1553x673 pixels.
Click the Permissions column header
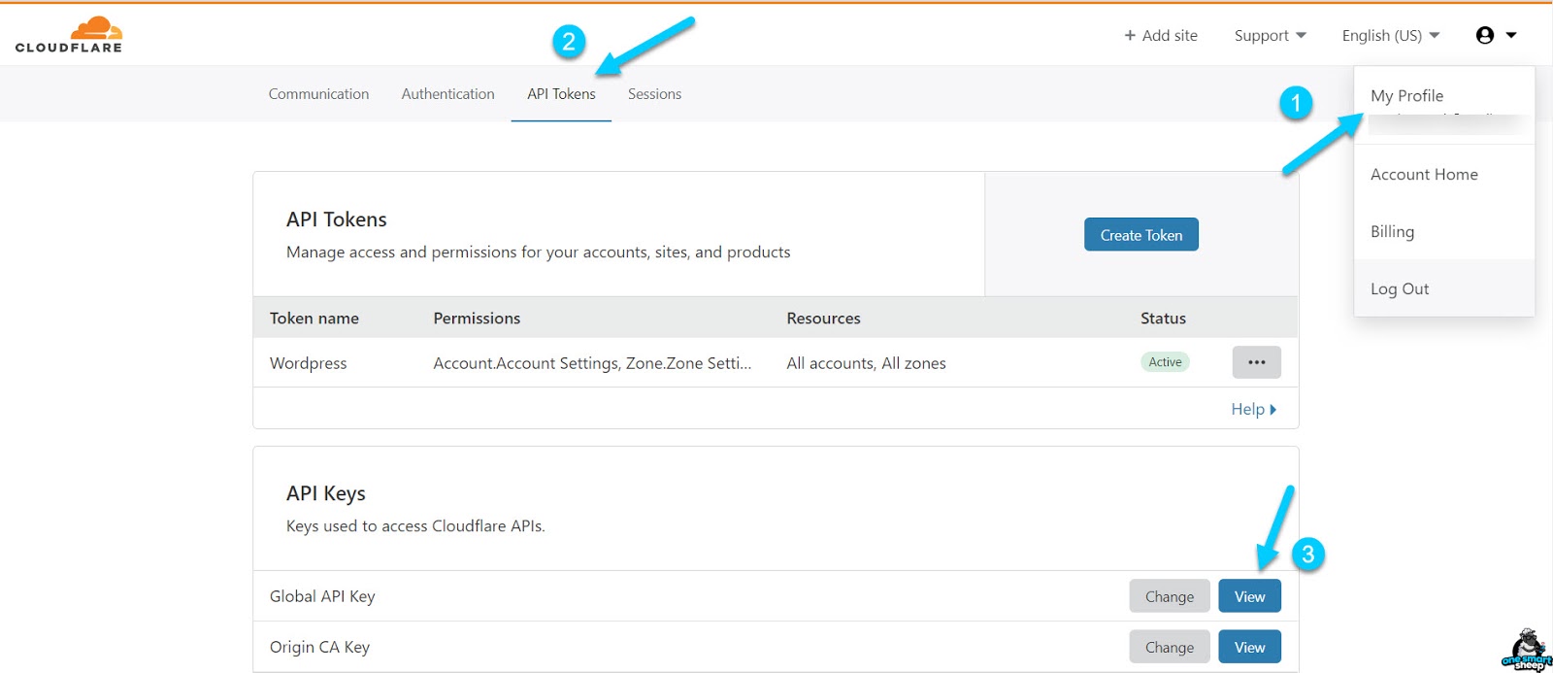point(477,319)
